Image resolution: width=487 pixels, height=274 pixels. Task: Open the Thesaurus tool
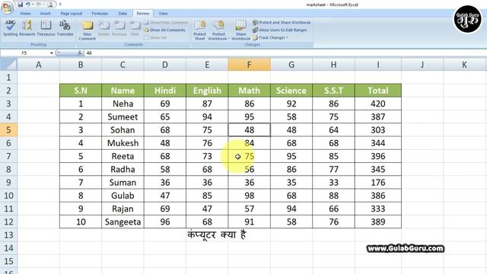46,28
